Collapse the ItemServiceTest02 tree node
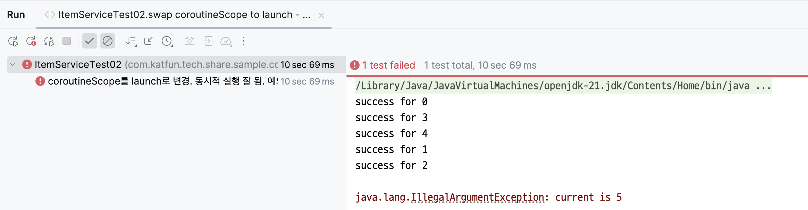The image size is (808, 210). pyautogui.click(x=13, y=64)
